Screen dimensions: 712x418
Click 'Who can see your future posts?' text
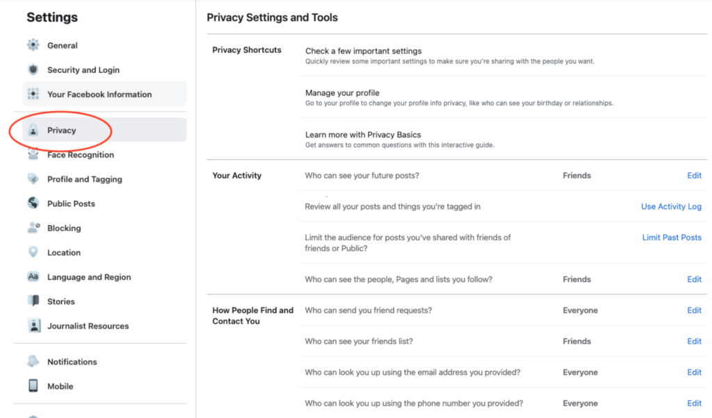pyautogui.click(x=362, y=176)
